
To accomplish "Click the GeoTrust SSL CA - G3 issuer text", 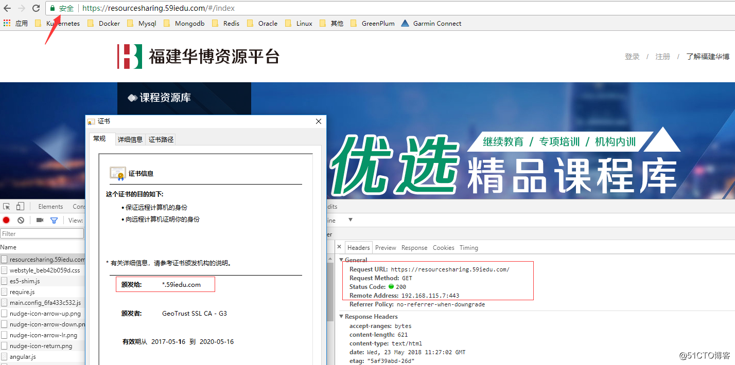I will [x=194, y=314].
